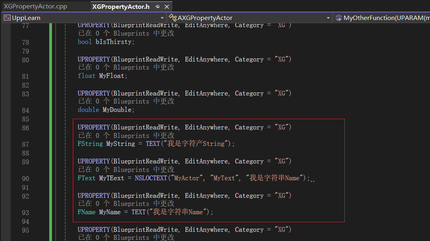This screenshot has height=241, width=430.
Task: Click the TEXT macro on line 93
Action: (138, 212)
